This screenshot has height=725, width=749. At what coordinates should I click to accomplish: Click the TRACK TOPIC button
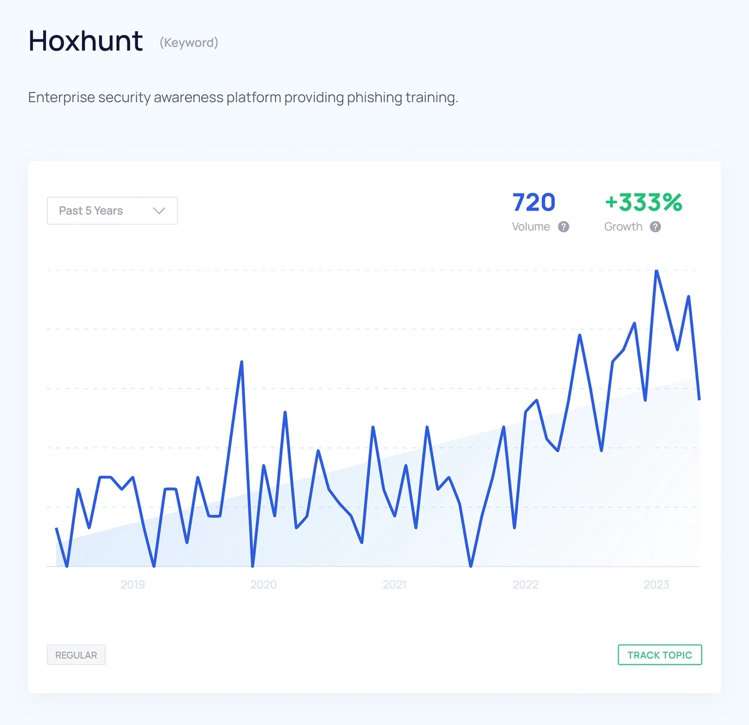point(660,655)
